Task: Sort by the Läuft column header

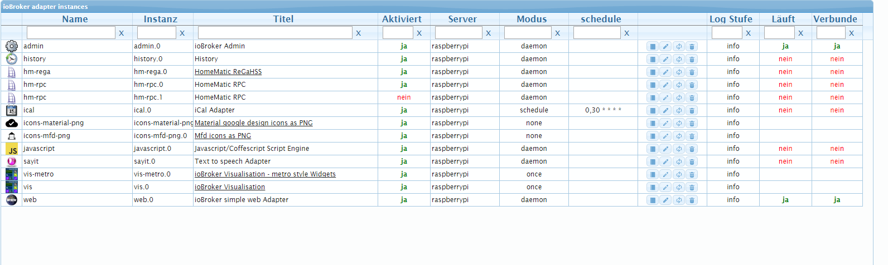Action: point(784,19)
